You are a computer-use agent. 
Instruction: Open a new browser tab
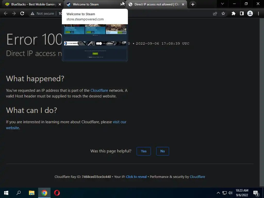coord(193,4)
